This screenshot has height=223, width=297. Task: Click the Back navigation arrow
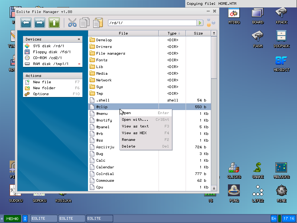coord(26,23)
